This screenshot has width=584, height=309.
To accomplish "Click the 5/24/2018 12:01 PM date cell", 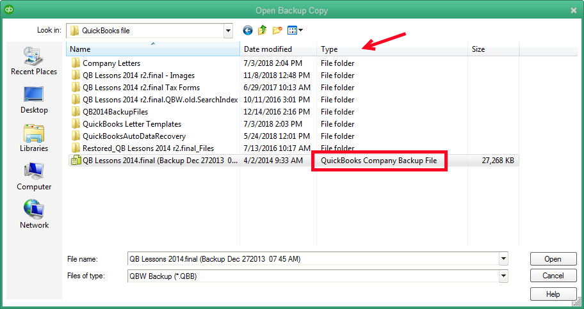I will [x=277, y=136].
